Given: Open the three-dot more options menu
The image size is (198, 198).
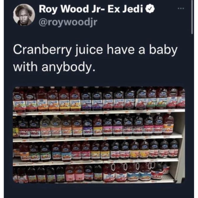Looking at the screenshot, I should pos(181,9).
